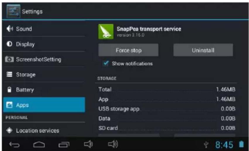This screenshot has height=151, width=249.
Task: Open the Recent apps overview
Action: tap(64, 145)
